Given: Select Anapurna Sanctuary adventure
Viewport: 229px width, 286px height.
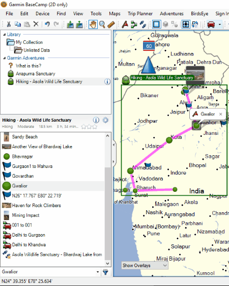Looking at the screenshot, I should tap(36, 74).
